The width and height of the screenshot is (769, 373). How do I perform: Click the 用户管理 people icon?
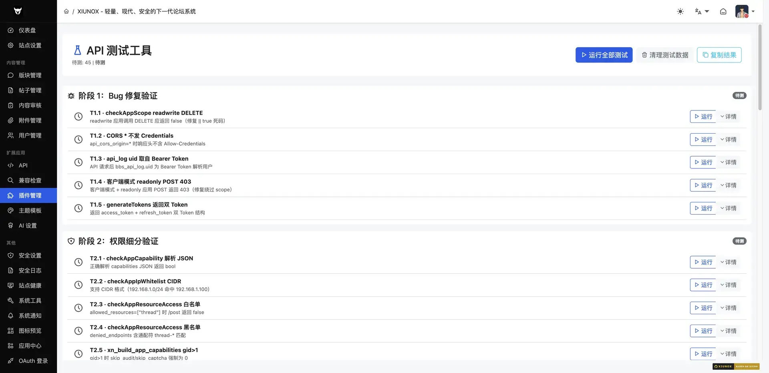click(11, 136)
